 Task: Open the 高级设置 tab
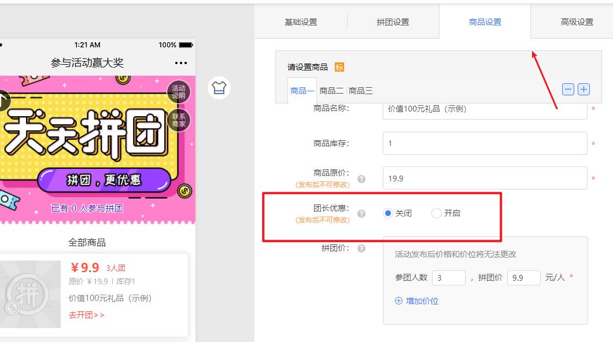tap(576, 21)
